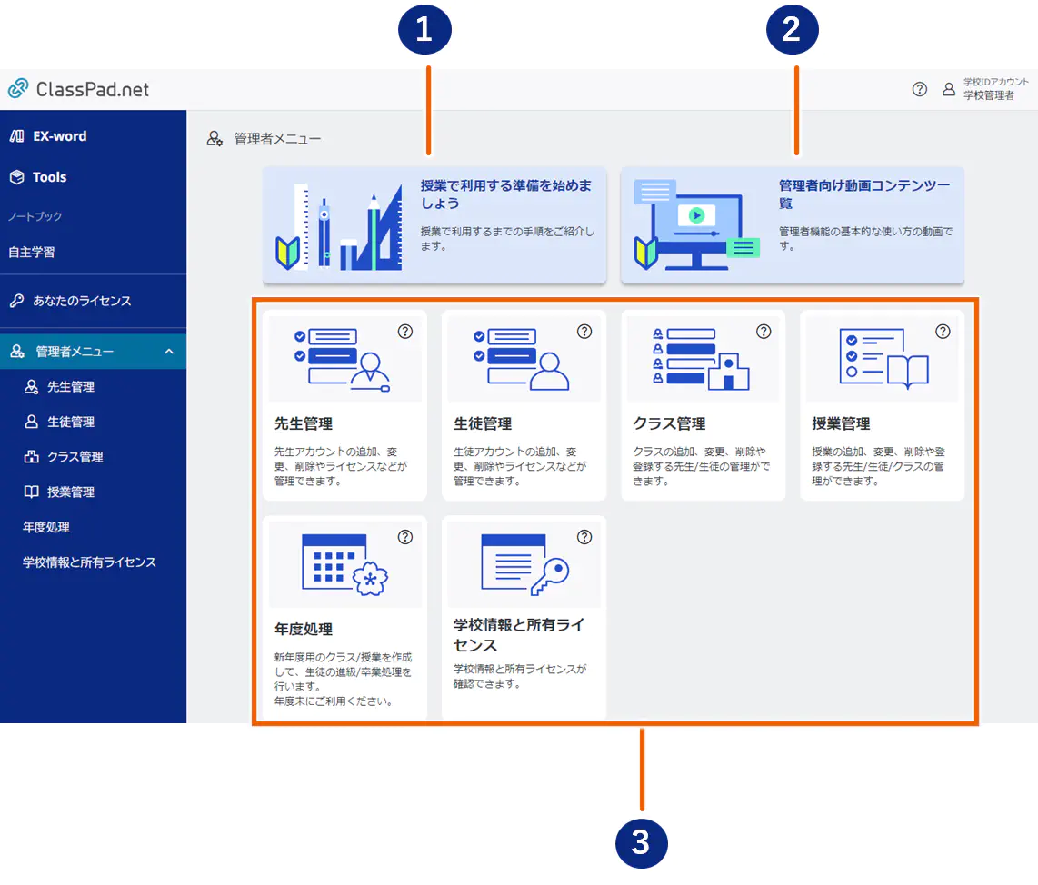Viewport: 1038px width, 885px height.
Task: Open the help question mark icon in the header
Action: [x=919, y=89]
